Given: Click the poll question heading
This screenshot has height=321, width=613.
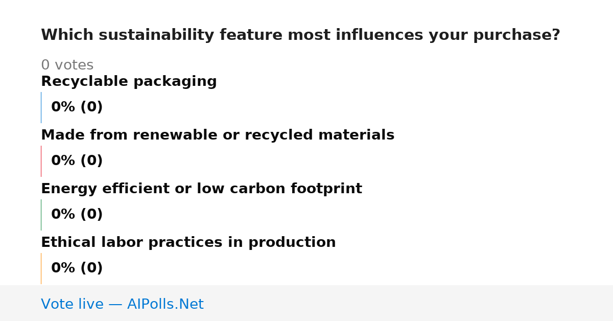Looking at the screenshot, I should tap(300, 35).
